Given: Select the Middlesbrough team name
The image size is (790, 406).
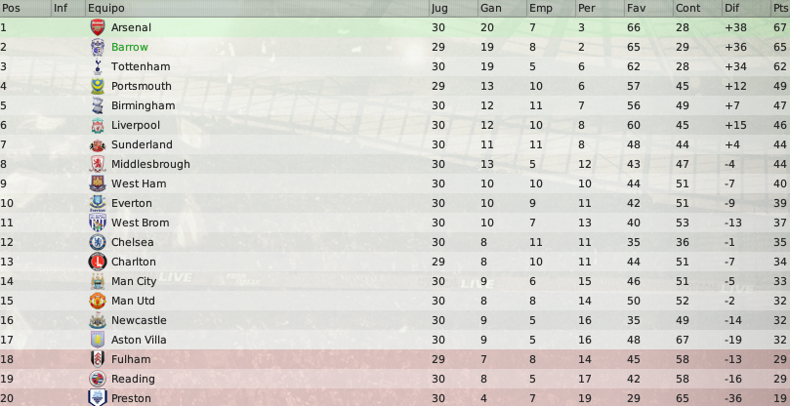Looking at the screenshot, I should [150, 164].
